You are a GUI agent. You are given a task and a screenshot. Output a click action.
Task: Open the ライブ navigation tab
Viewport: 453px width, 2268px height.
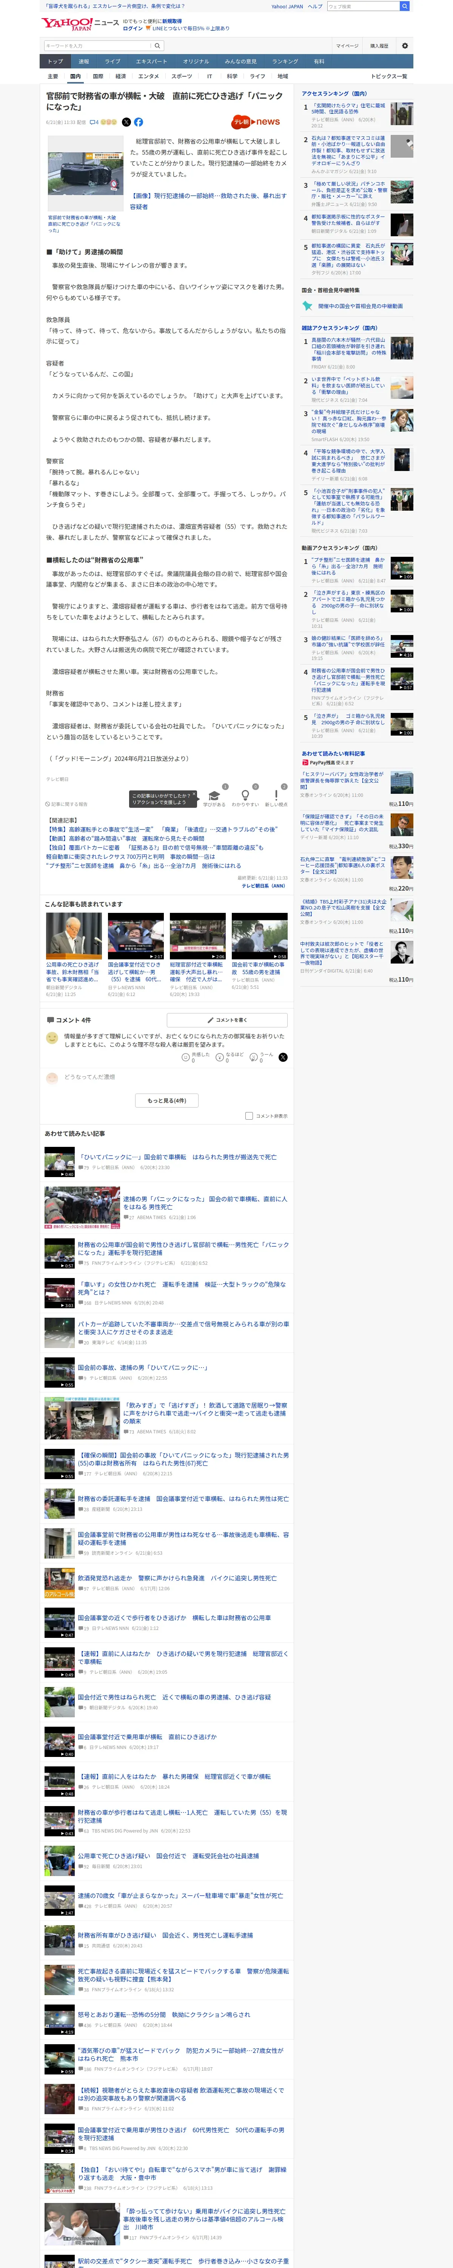pos(112,62)
